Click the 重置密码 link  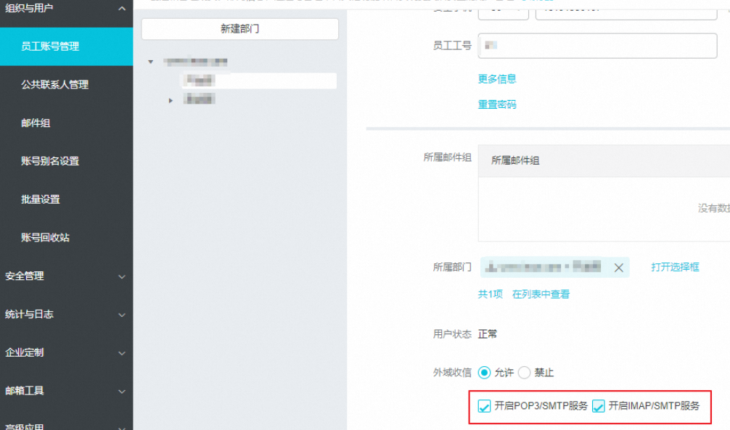tap(497, 104)
